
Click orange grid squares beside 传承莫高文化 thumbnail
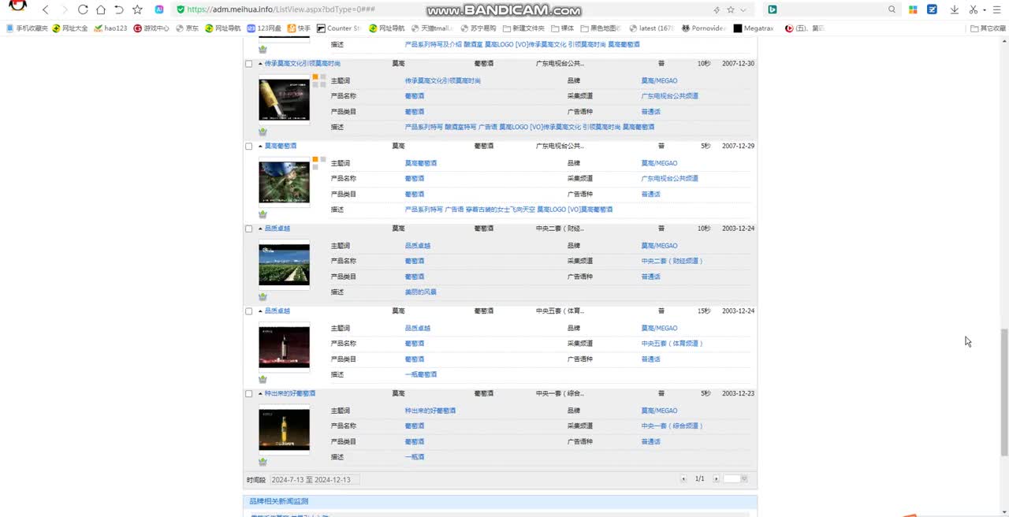(x=319, y=80)
